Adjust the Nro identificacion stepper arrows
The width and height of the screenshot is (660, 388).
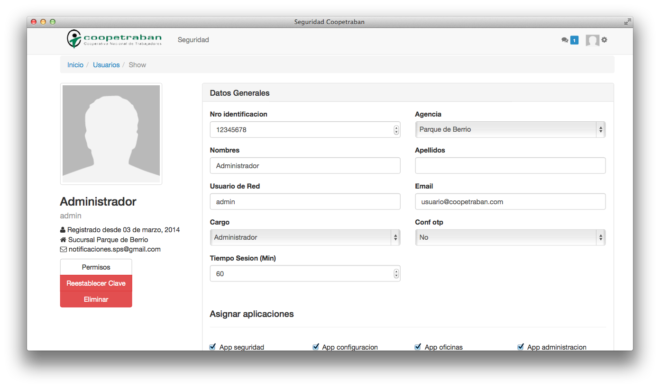[x=396, y=130]
